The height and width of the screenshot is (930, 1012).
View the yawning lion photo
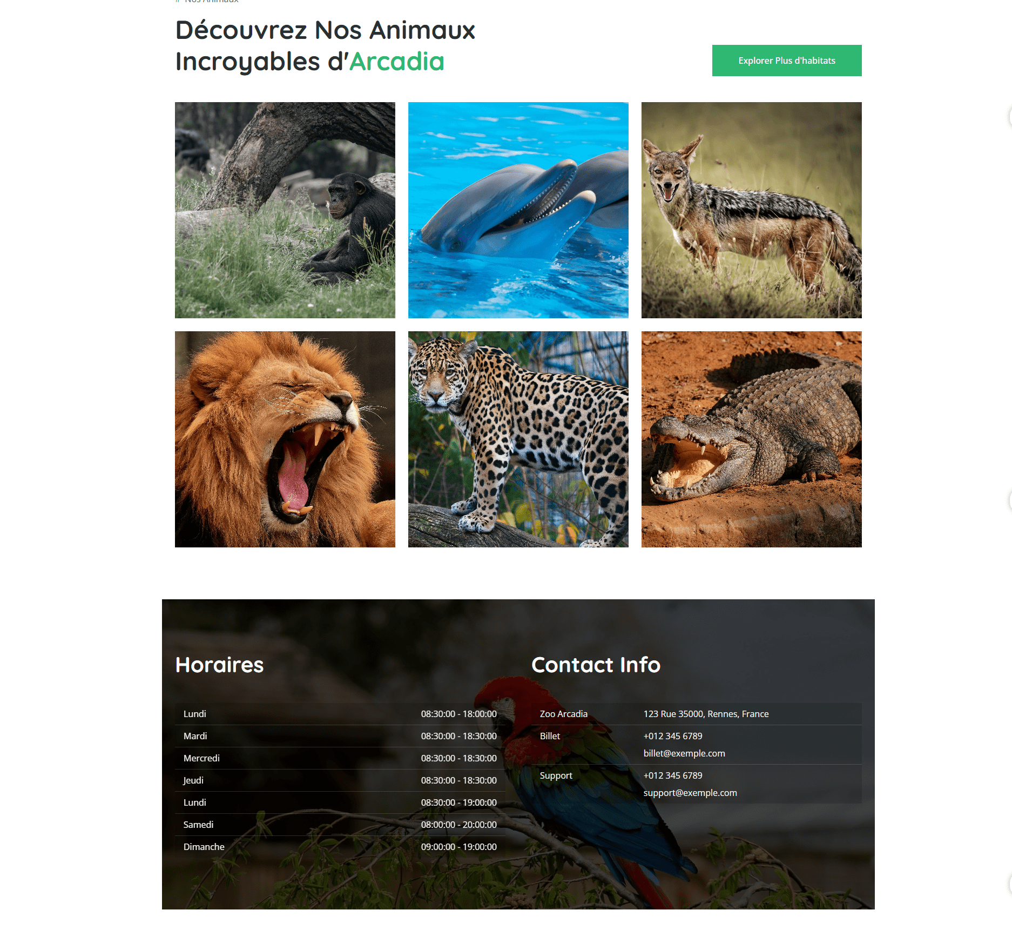(x=285, y=439)
